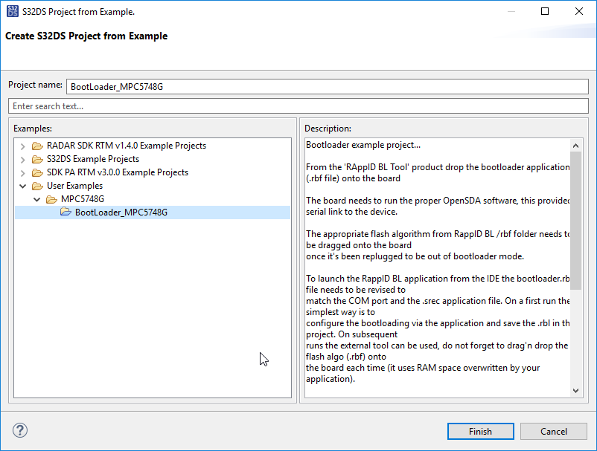Expand the S32DS Example Projects node

click(x=23, y=160)
